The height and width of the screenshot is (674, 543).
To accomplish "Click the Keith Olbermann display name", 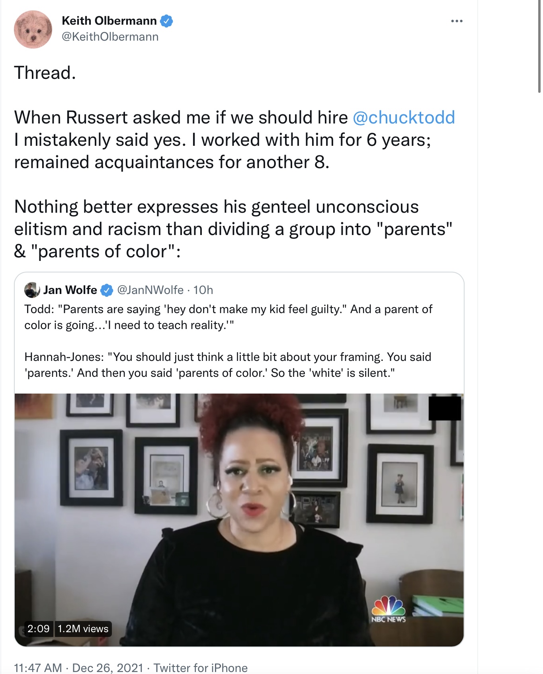I will pyautogui.click(x=109, y=21).
